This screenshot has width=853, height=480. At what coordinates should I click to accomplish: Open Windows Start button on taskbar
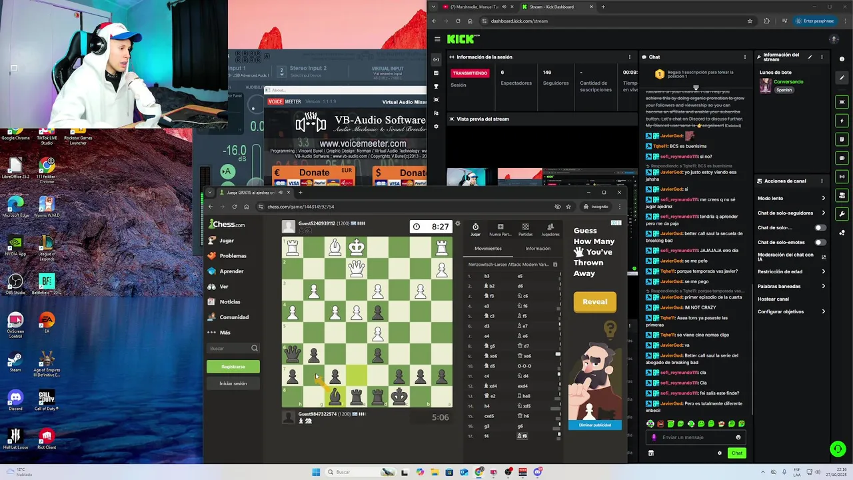317,472
